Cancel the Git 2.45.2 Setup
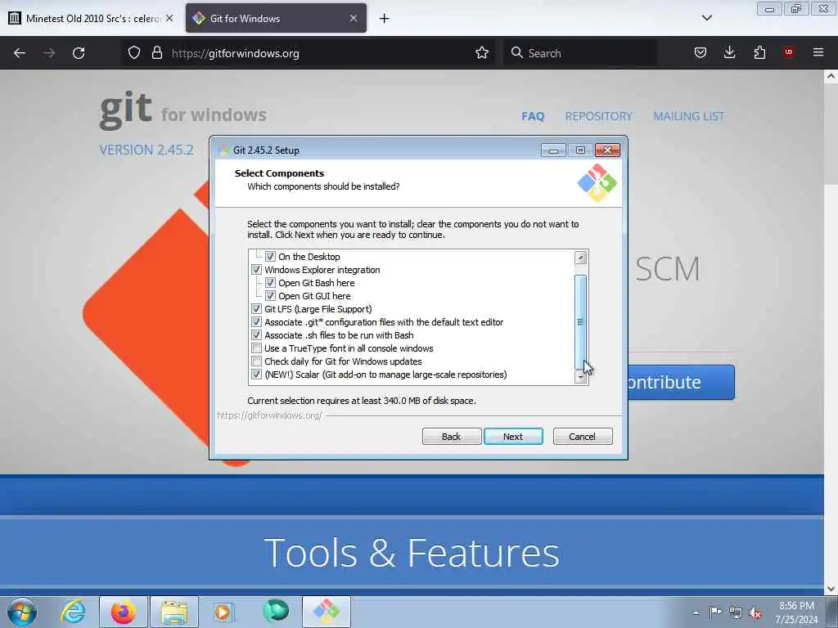Viewport: 838px width, 628px height. point(583,437)
